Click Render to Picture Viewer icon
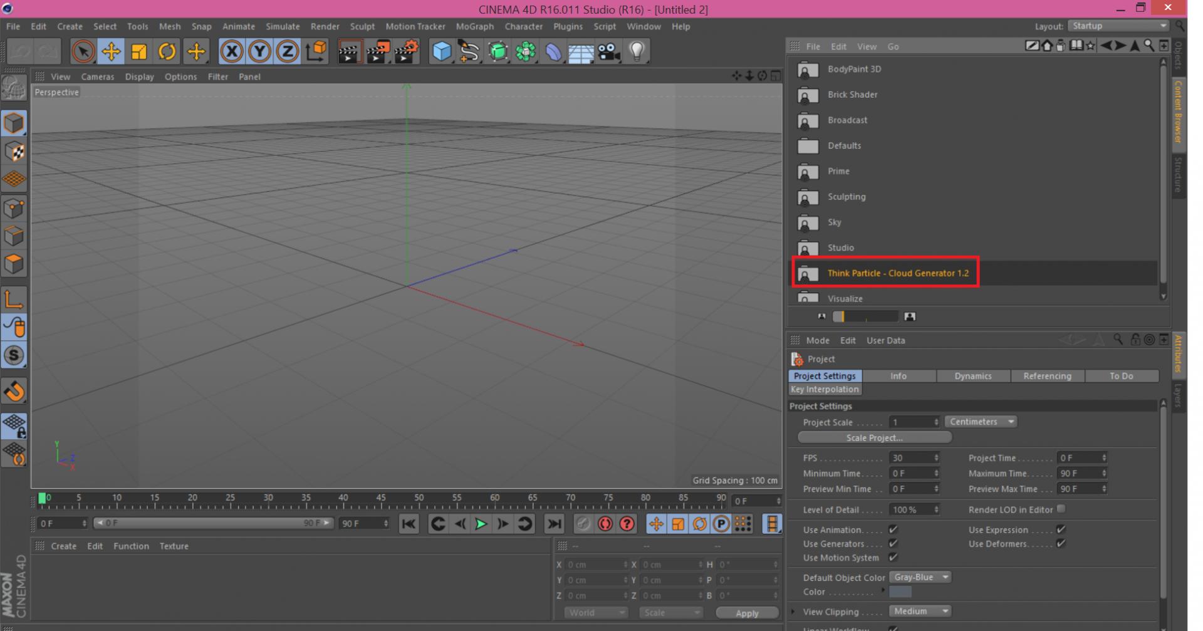1203x631 pixels. click(378, 51)
